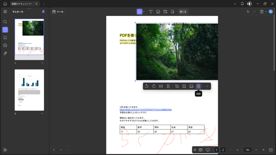This screenshot has width=276, height=155.
Task: Click the zoom in plus button
Action: [x=263, y=150]
